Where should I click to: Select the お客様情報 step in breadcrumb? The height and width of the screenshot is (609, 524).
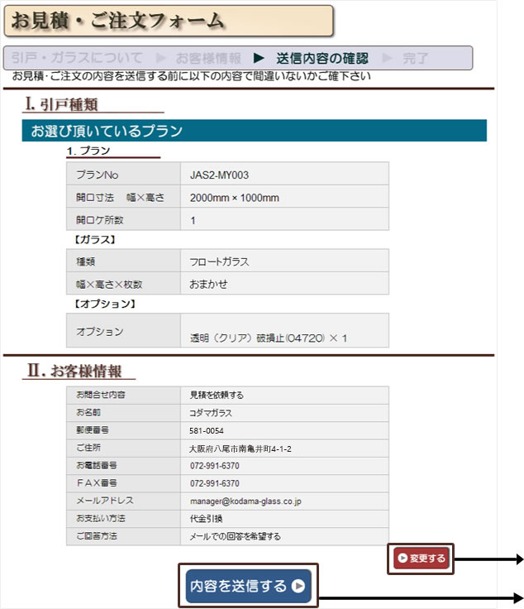pos(208,58)
